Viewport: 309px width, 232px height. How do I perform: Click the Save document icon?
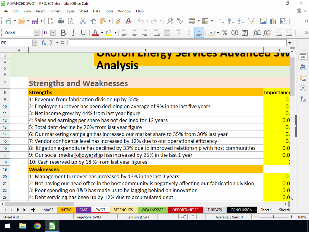pyautogui.click(x=35, y=21)
